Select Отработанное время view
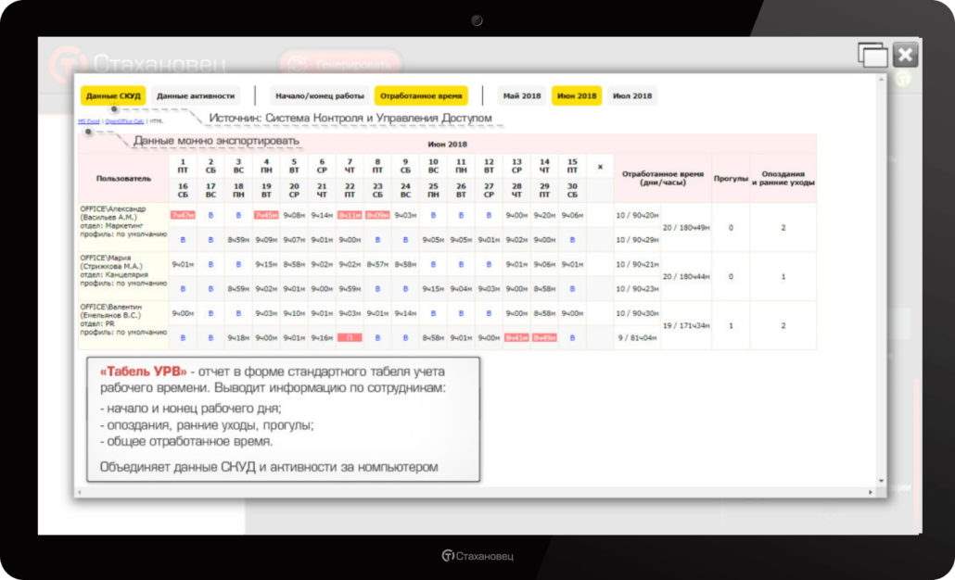This screenshot has width=955, height=580. (x=421, y=95)
